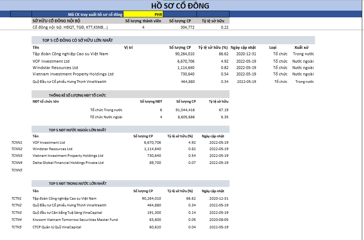This screenshot has height=240, width=364.
Task: Click the yellow PHR stock code cell
Action: coord(143,15)
